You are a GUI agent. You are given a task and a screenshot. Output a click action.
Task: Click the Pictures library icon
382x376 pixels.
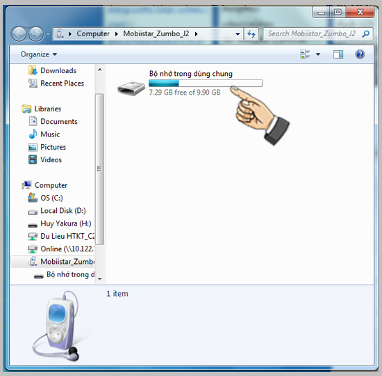click(33, 148)
